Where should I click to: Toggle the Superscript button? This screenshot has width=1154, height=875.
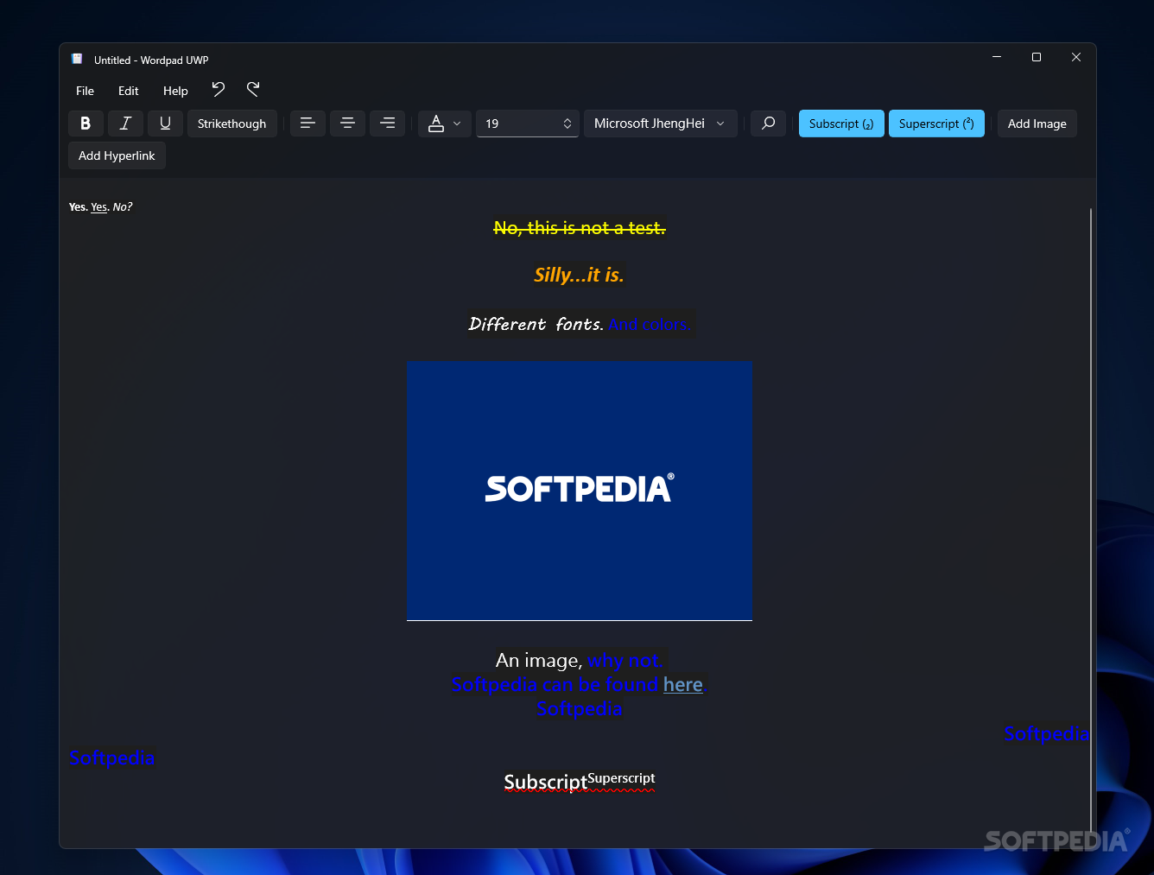(936, 124)
